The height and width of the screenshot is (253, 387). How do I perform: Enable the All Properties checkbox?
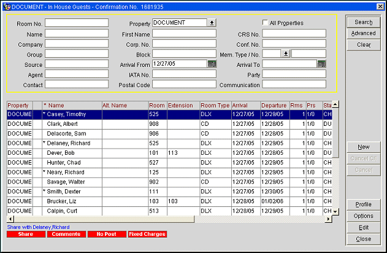[x=265, y=23]
